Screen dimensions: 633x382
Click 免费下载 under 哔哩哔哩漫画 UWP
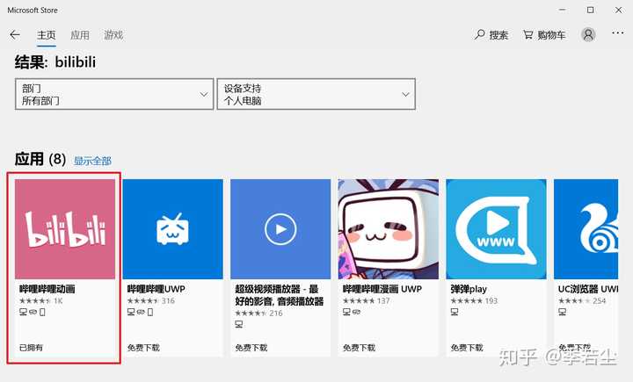(359, 347)
